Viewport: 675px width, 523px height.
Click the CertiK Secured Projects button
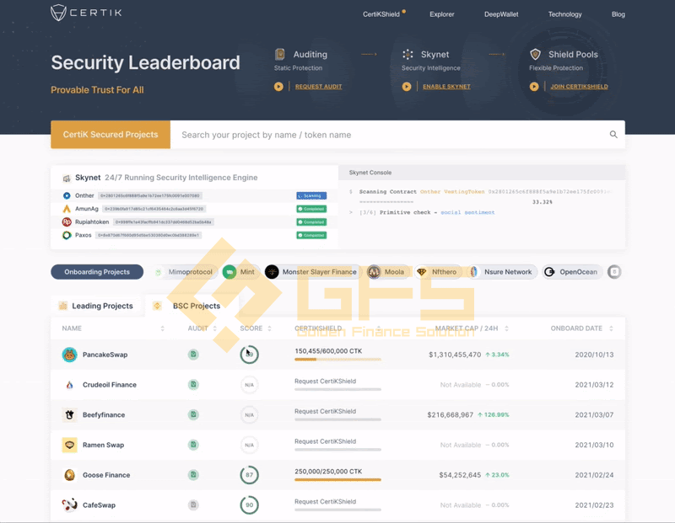[111, 135]
